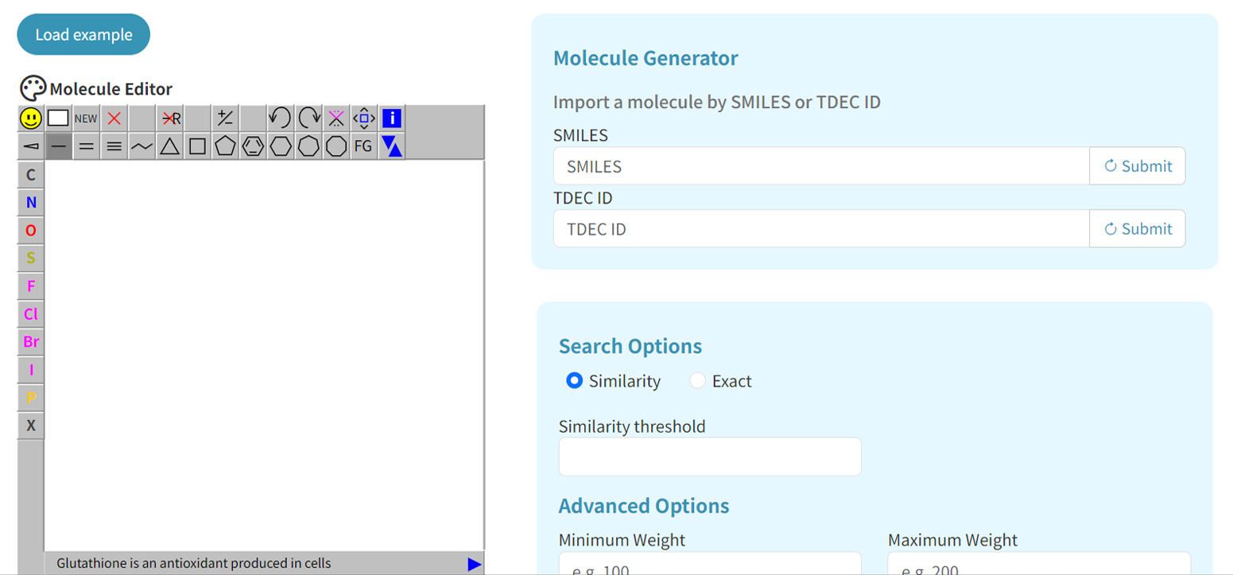
Task: Open the FG functional groups menu
Action: click(364, 146)
